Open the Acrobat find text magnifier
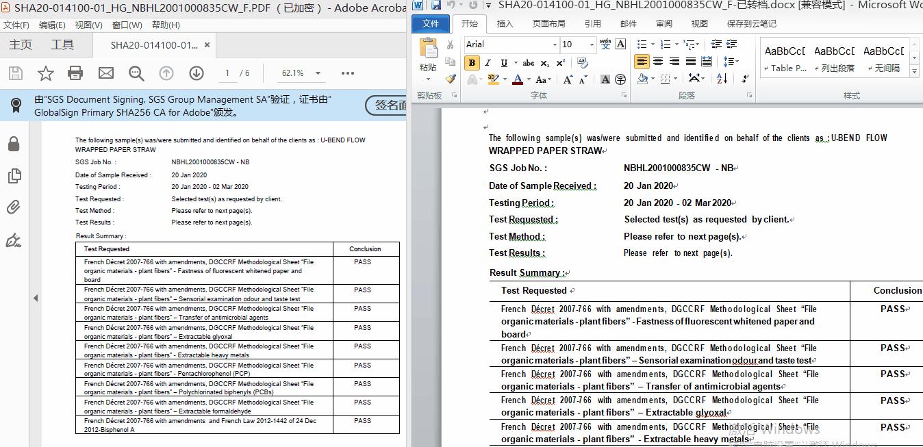Viewport: 923px width, 447px height. [x=136, y=73]
